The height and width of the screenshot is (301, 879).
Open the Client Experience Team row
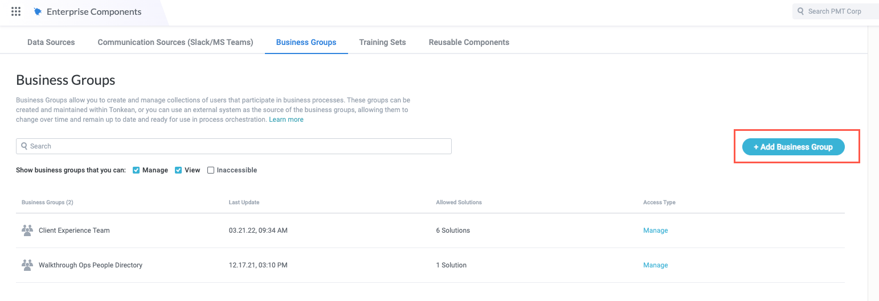point(74,230)
